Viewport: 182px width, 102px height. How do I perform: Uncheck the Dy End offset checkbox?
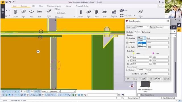[150, 60]
